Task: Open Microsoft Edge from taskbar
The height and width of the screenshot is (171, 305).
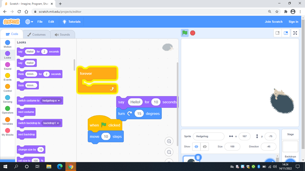Action: (60, 166)
